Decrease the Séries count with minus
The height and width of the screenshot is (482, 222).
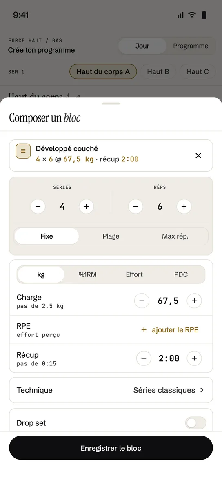coord(38,207)
